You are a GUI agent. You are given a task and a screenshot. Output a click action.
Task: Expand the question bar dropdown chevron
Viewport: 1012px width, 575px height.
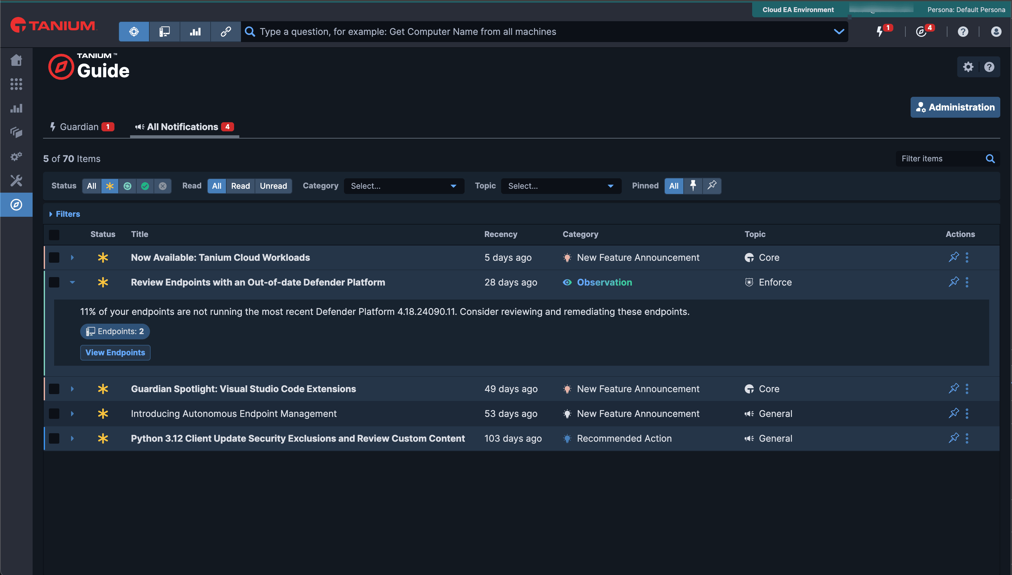tap(839, 32)
